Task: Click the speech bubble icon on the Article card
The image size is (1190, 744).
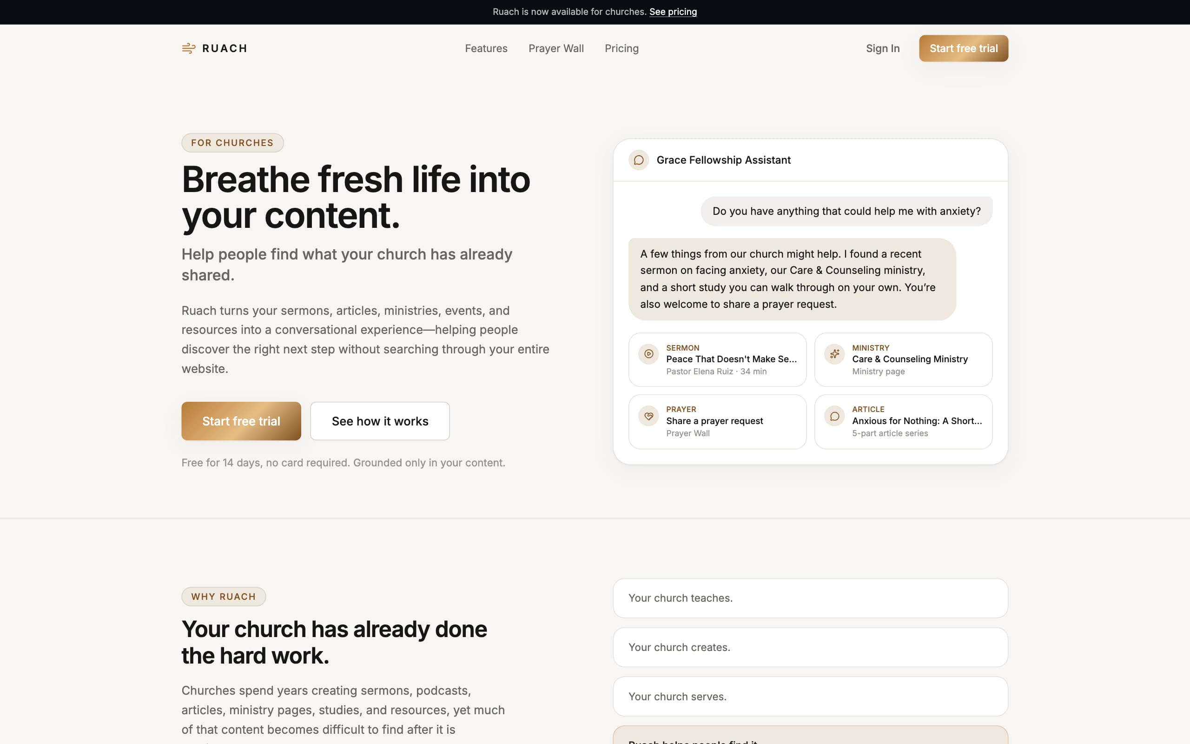Action: click(x=834, y=416)
